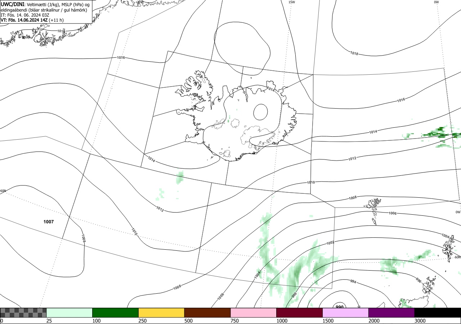Click the "500" legend scale value
Viewport: 461px width, 324px height.
188,321
